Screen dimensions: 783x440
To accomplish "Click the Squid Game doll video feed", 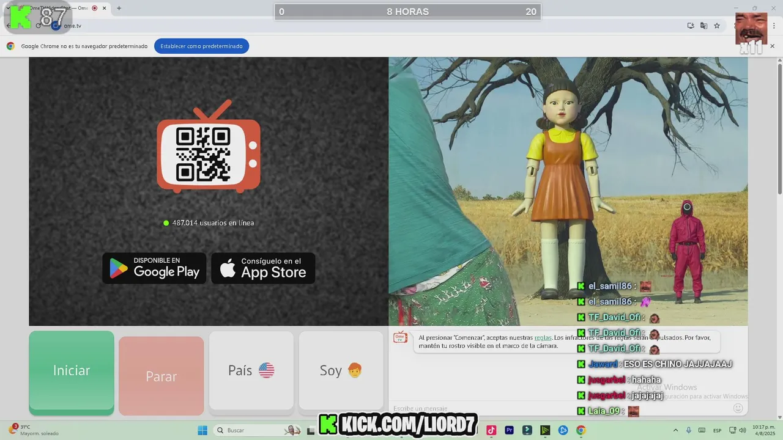I will tap(568, 191).
